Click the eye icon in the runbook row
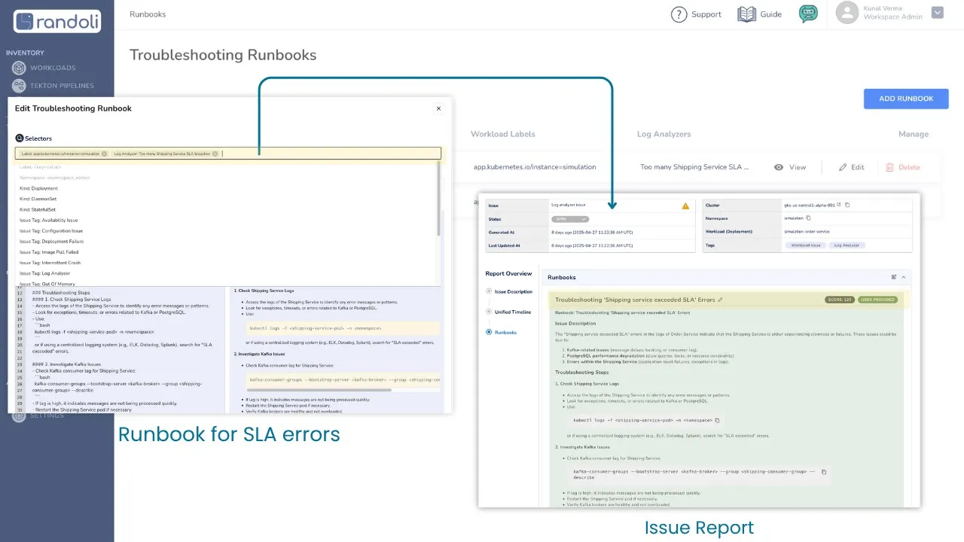Viewport: 964px width, 542px height. [779, 167]
